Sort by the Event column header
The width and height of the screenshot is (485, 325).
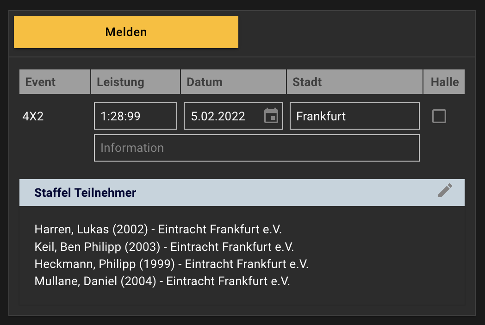(x=55, y=82)
